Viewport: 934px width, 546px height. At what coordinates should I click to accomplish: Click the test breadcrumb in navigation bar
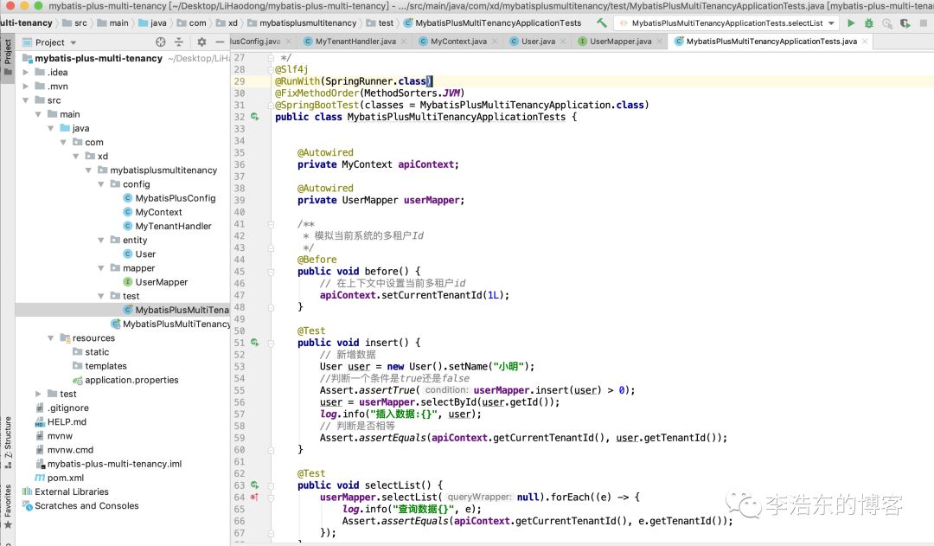click(380, 22)
